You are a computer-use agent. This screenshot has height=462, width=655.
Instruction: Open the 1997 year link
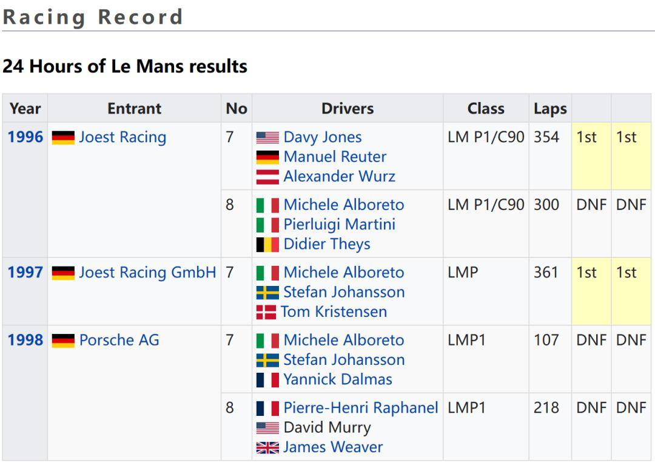(x=25, y=273)
